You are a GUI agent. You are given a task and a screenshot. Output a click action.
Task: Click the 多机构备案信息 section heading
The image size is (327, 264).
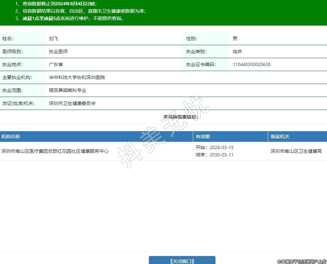[181, 117]
